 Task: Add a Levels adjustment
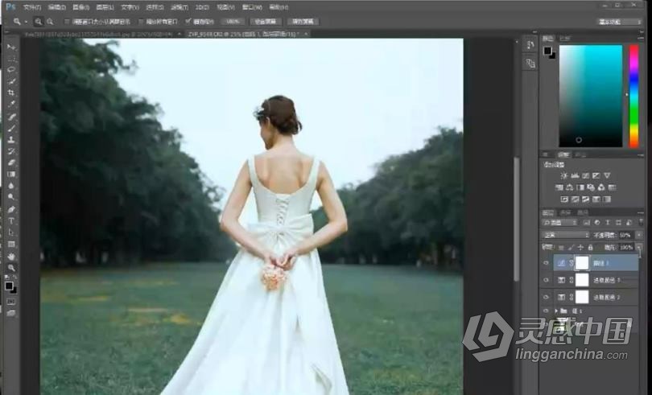click(575, 175)
